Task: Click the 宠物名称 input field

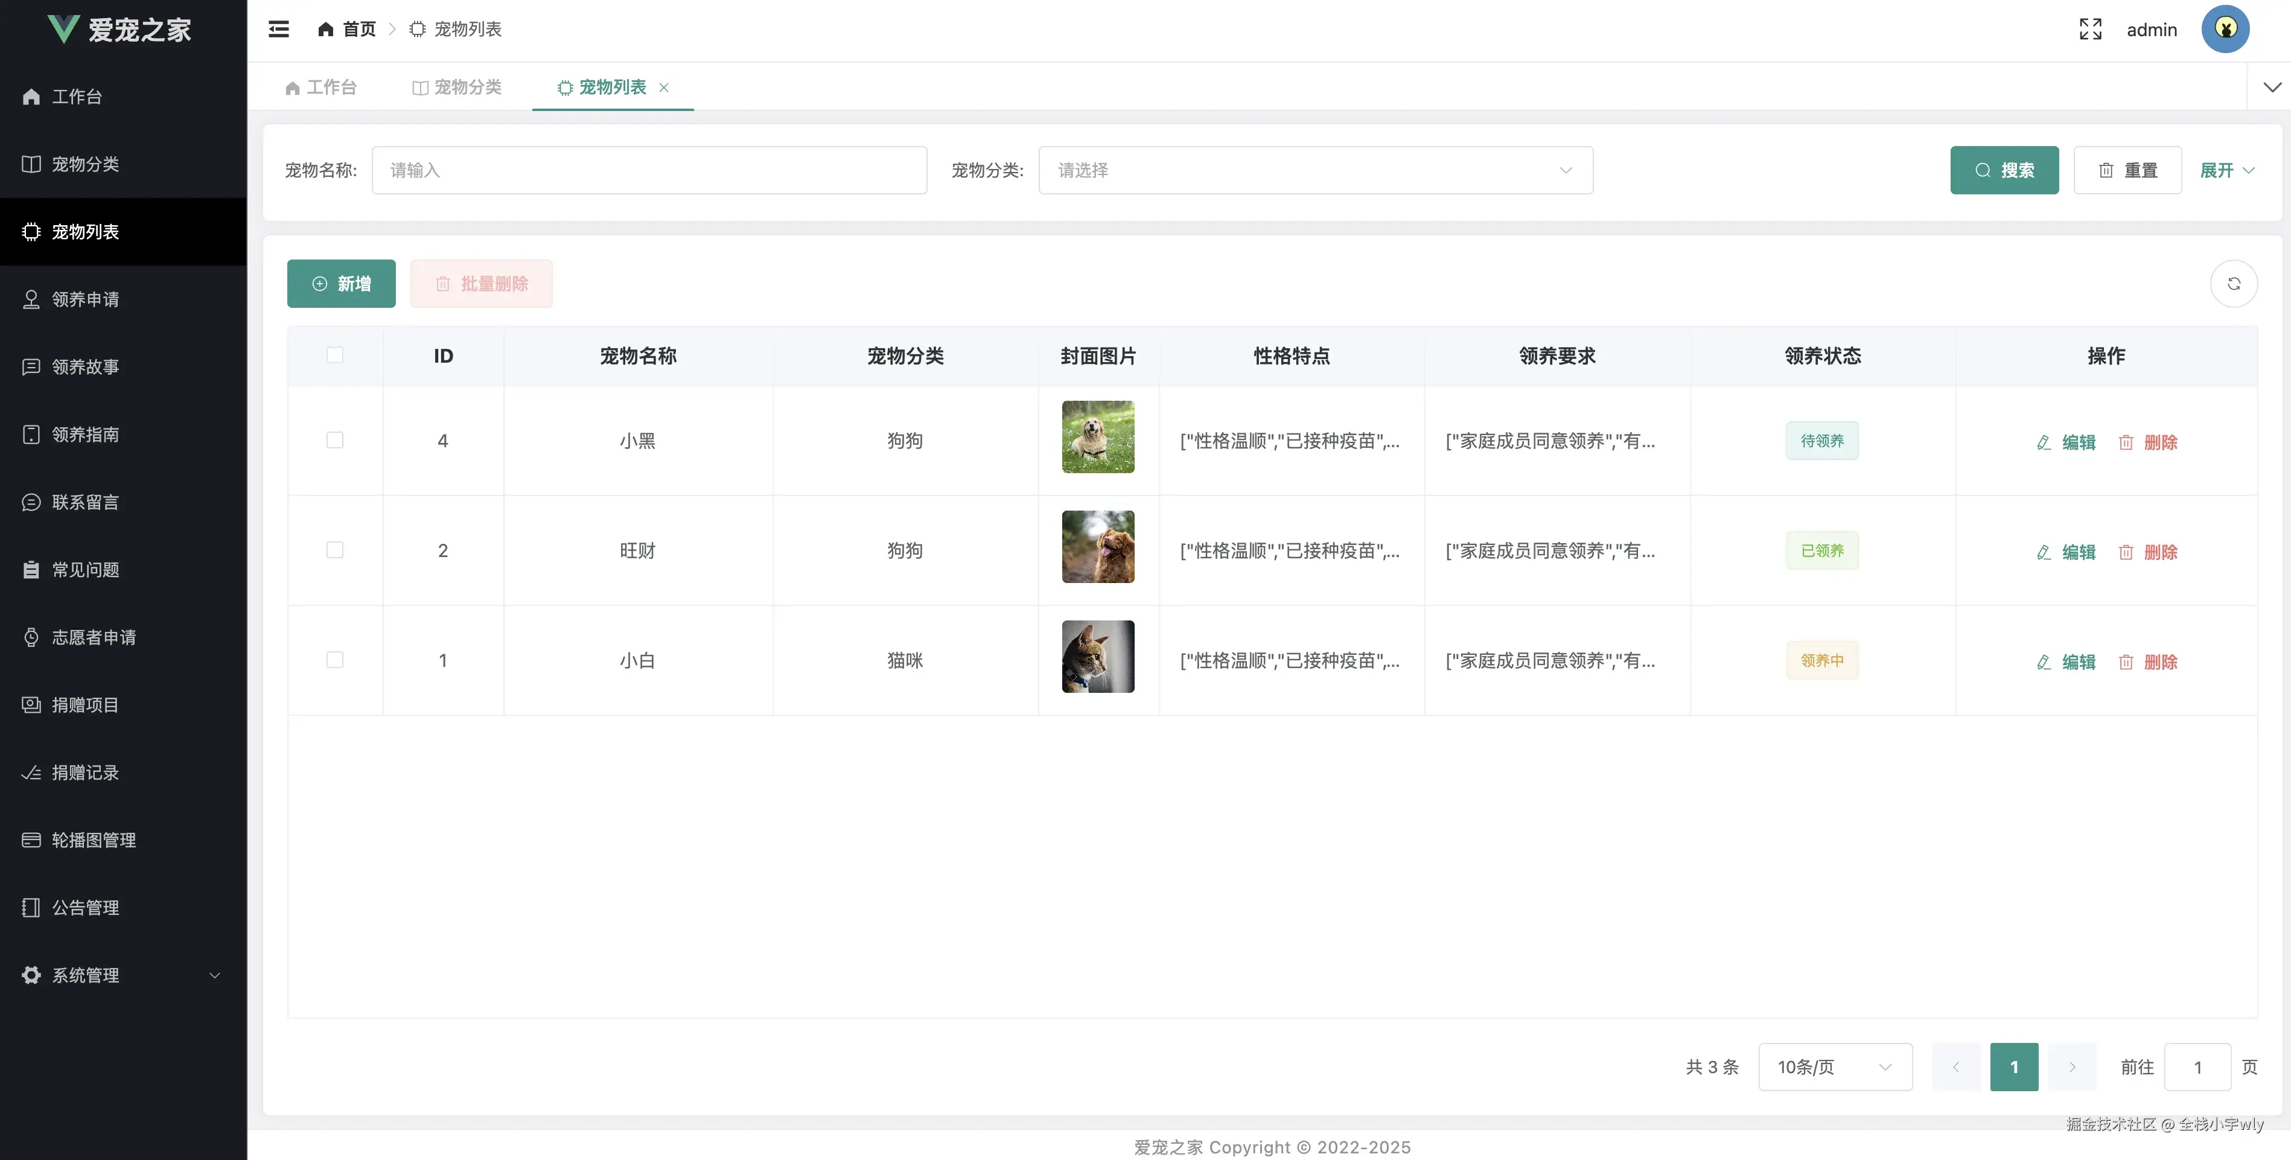Action: [x=648, y=170]
